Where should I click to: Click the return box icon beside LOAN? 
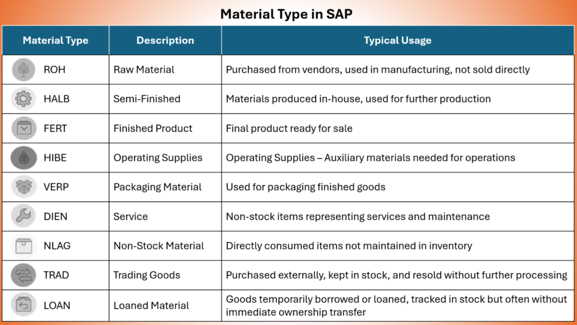click(24, 305)
